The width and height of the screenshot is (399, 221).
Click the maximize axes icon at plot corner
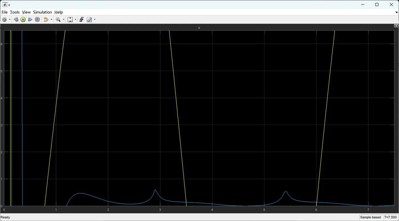click(396, 26)
